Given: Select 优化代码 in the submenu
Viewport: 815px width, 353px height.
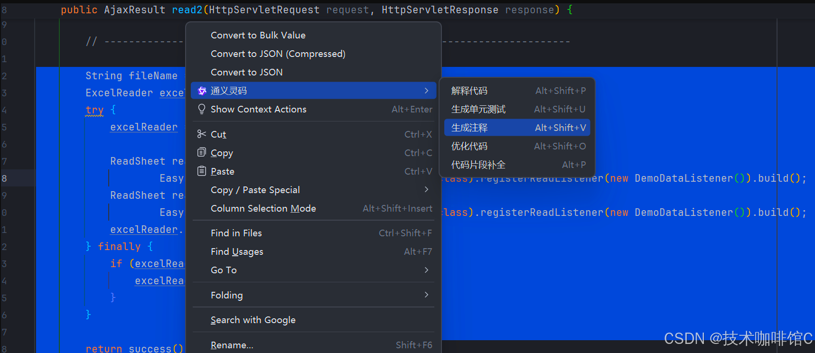Looking at the screenshot, I should pyautogui.click(x=517, y=146).
